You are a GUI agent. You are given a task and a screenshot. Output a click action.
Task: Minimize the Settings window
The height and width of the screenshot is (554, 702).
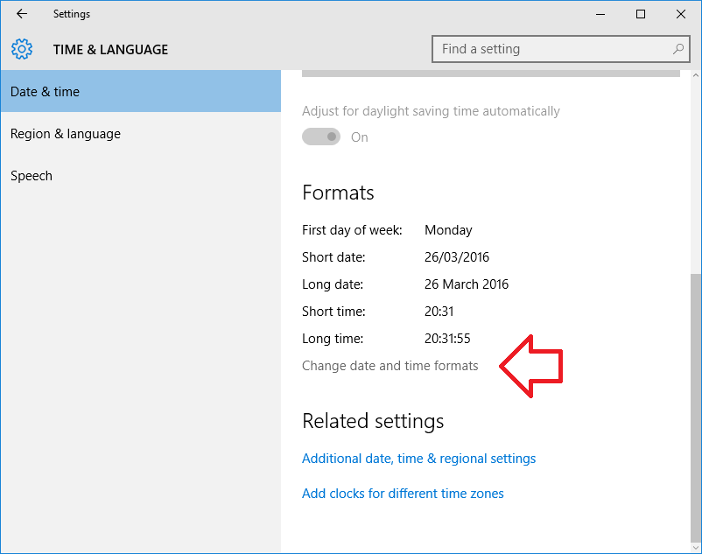pos(600,14)
